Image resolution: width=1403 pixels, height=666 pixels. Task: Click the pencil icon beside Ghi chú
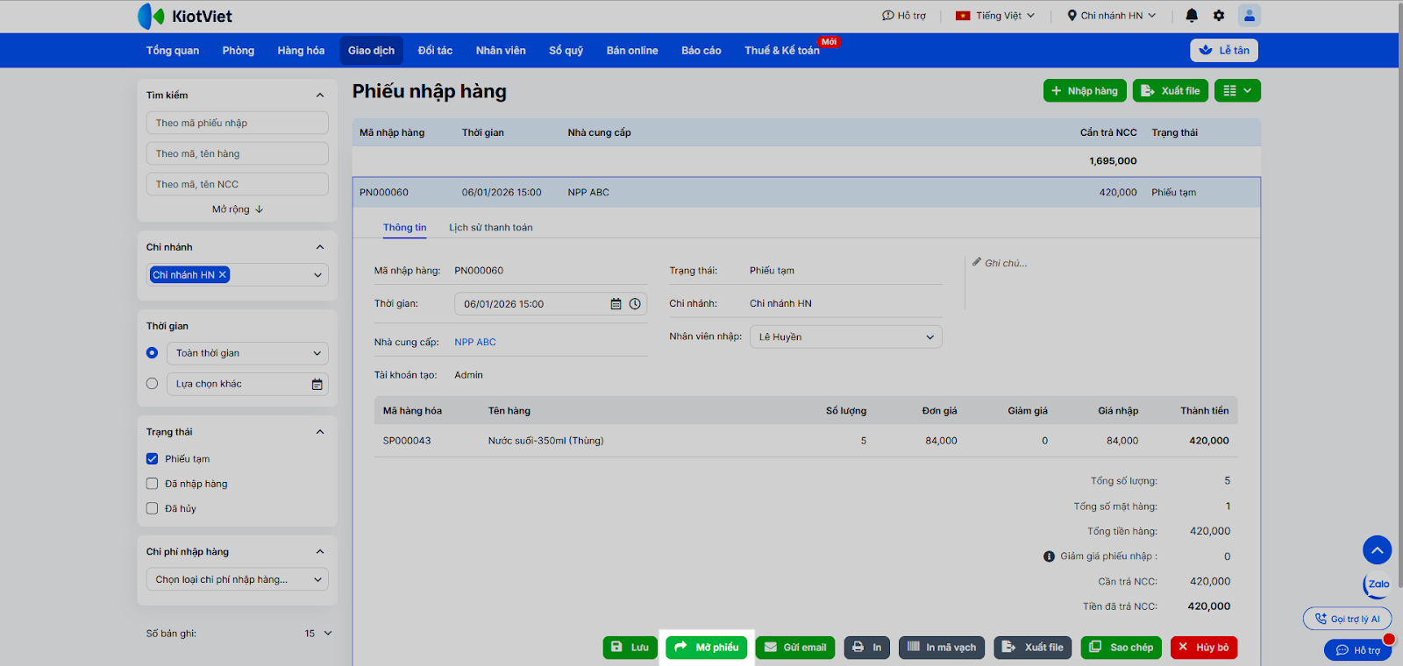977,262
